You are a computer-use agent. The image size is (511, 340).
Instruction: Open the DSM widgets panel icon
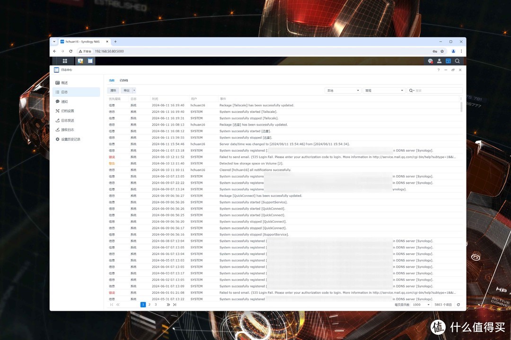(x=448, y=61)
